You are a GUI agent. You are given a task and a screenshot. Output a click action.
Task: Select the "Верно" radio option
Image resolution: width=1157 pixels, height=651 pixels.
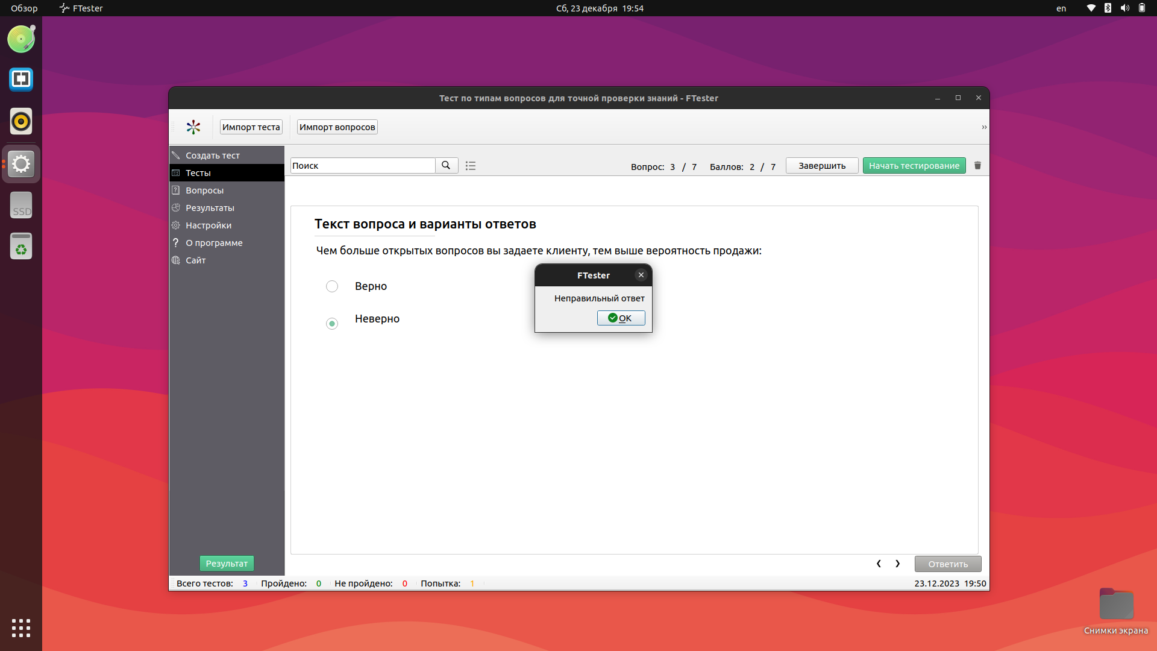tap(332, 286)
